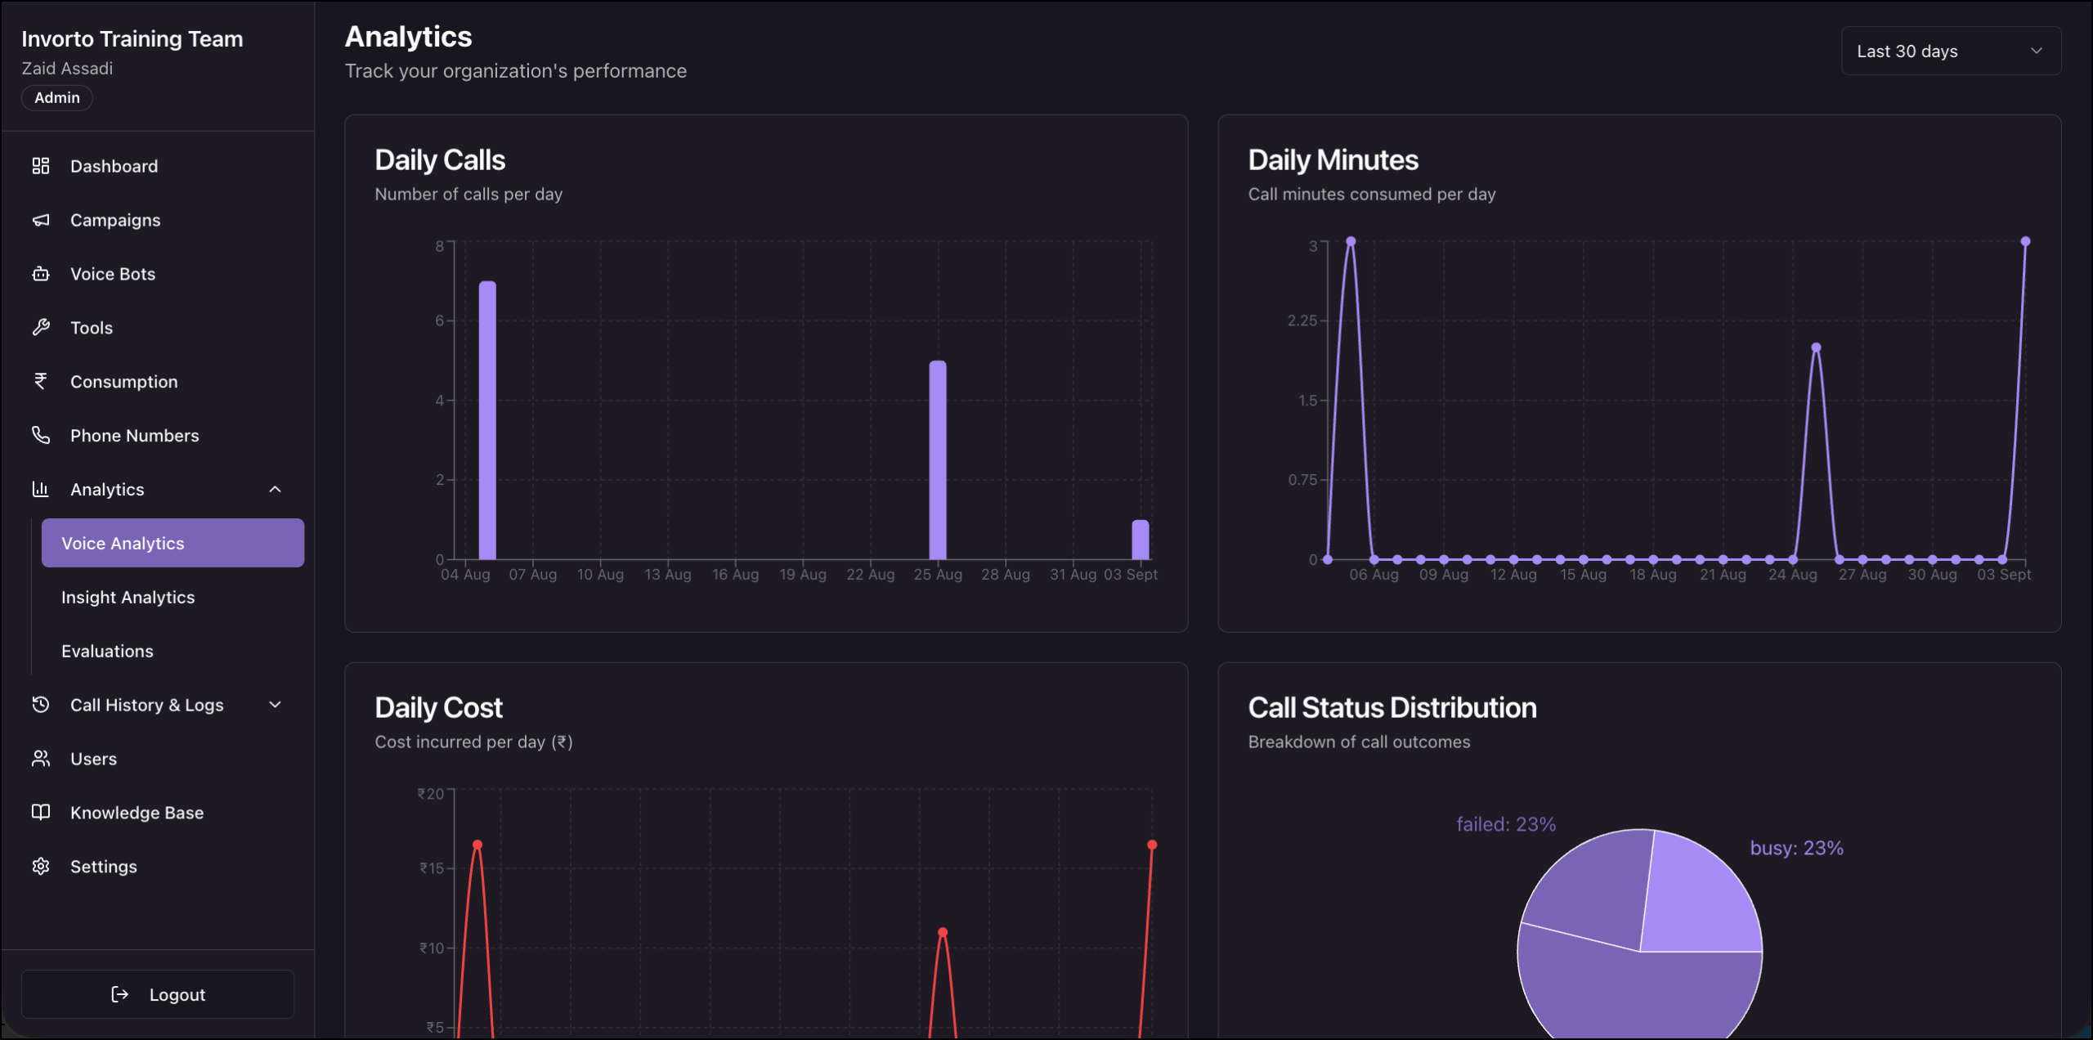
Task: Click the Phone Numbers handset icon
Action: [x=41, y=435]
